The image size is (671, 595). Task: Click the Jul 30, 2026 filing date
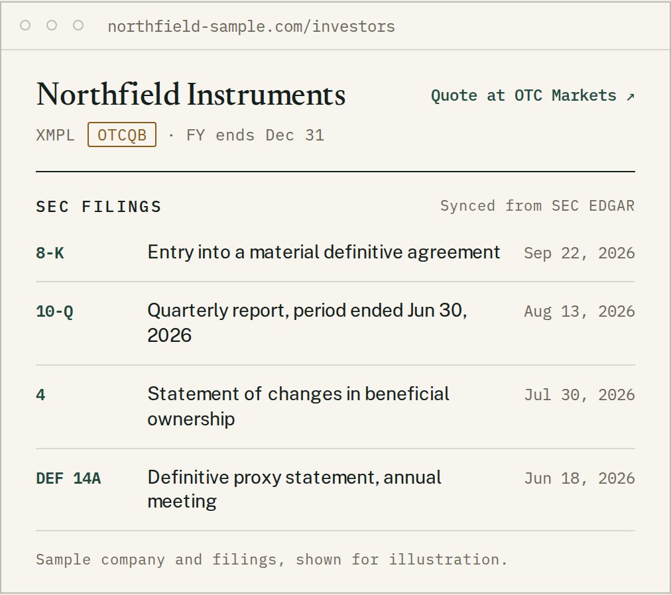[x=579, y=394]
